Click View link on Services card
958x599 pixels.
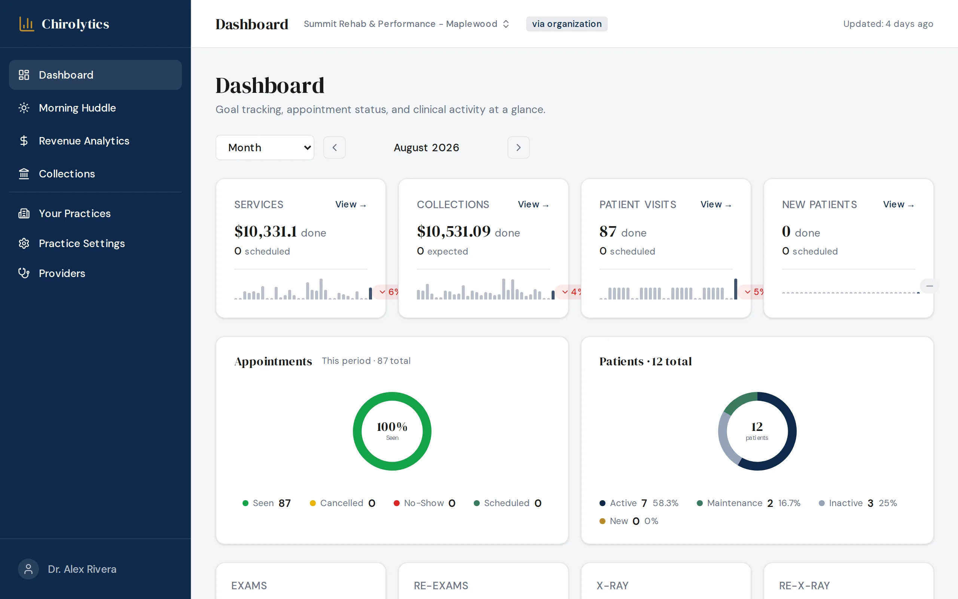[351, 204]
